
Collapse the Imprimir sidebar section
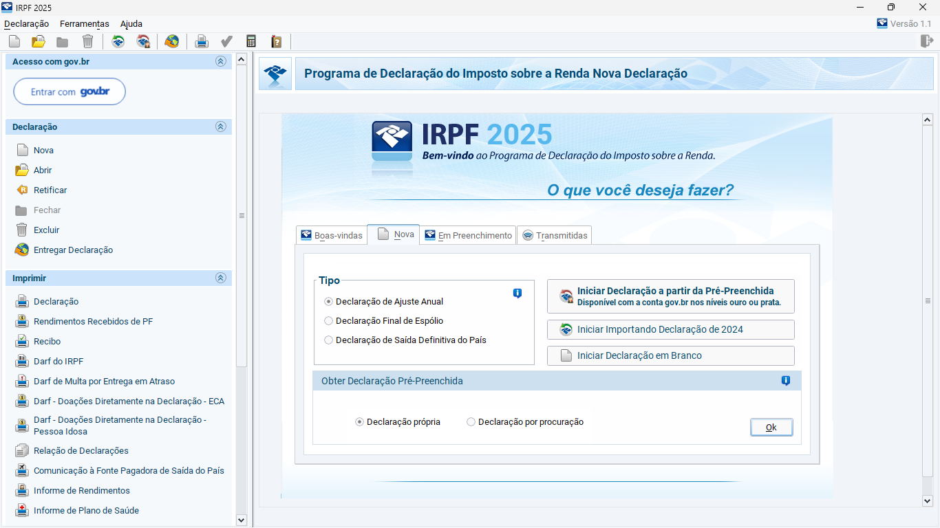tap(220, 278)
